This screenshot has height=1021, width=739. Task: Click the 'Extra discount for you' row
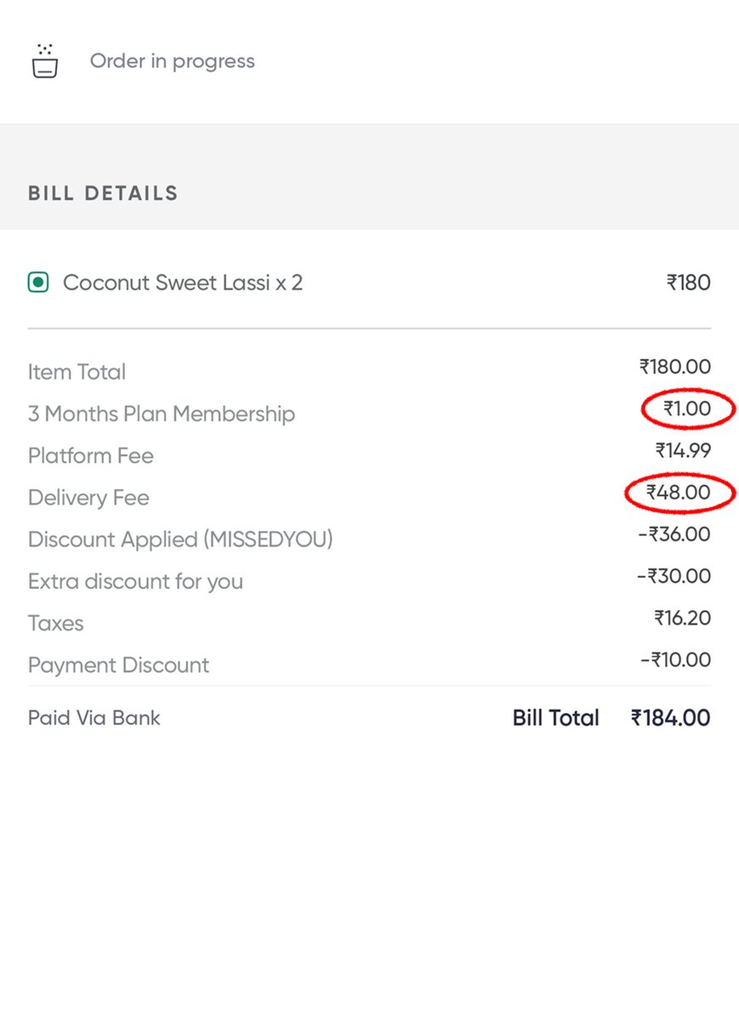(135, 581)
